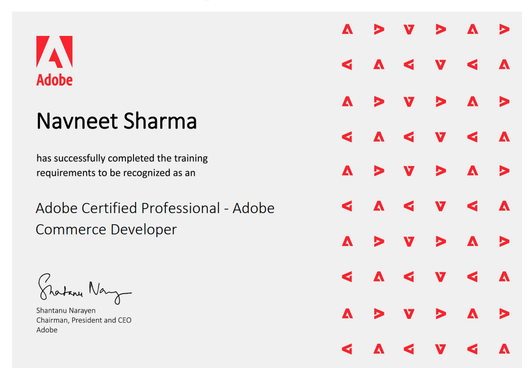
Task: Click the red Adobe wordmark under the logo
Action: (54, 80)
